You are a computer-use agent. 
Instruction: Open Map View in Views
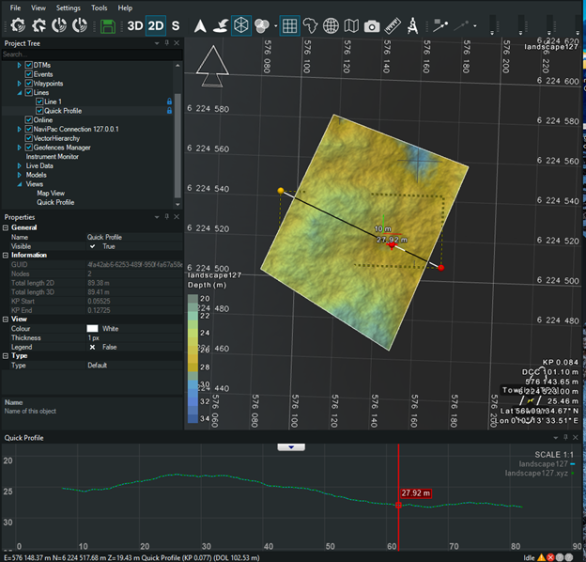[50, 193]
